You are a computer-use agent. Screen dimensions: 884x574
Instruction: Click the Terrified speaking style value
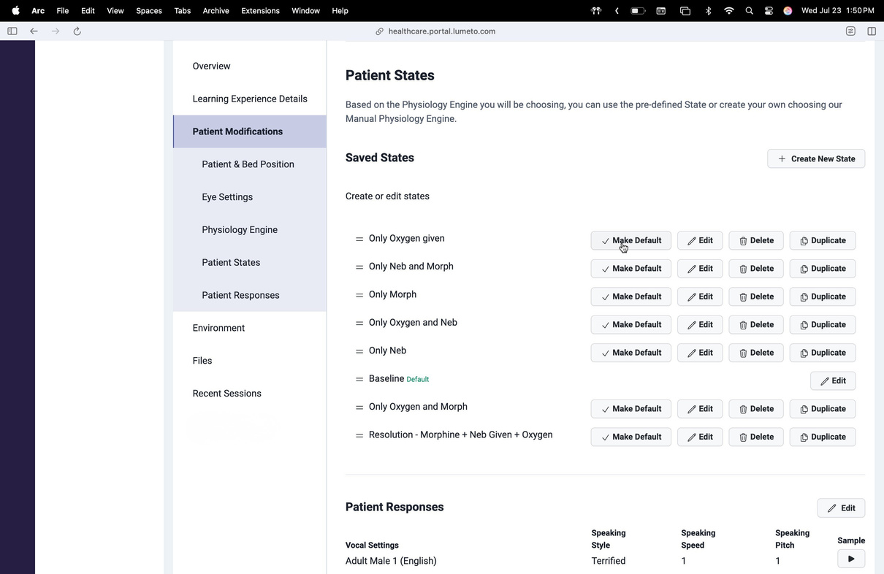pos(609,561)
